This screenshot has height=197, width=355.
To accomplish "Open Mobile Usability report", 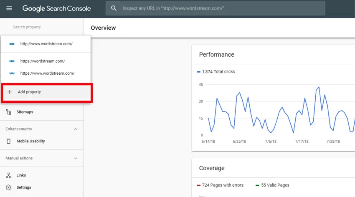I will click(x=42, y=141).
